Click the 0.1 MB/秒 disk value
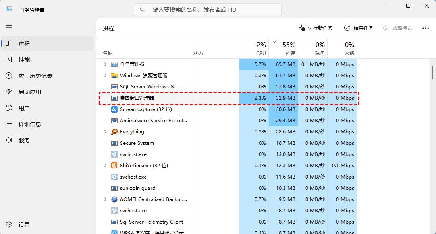The width and height of the screenshot is (436, 234). pos(313,64)
